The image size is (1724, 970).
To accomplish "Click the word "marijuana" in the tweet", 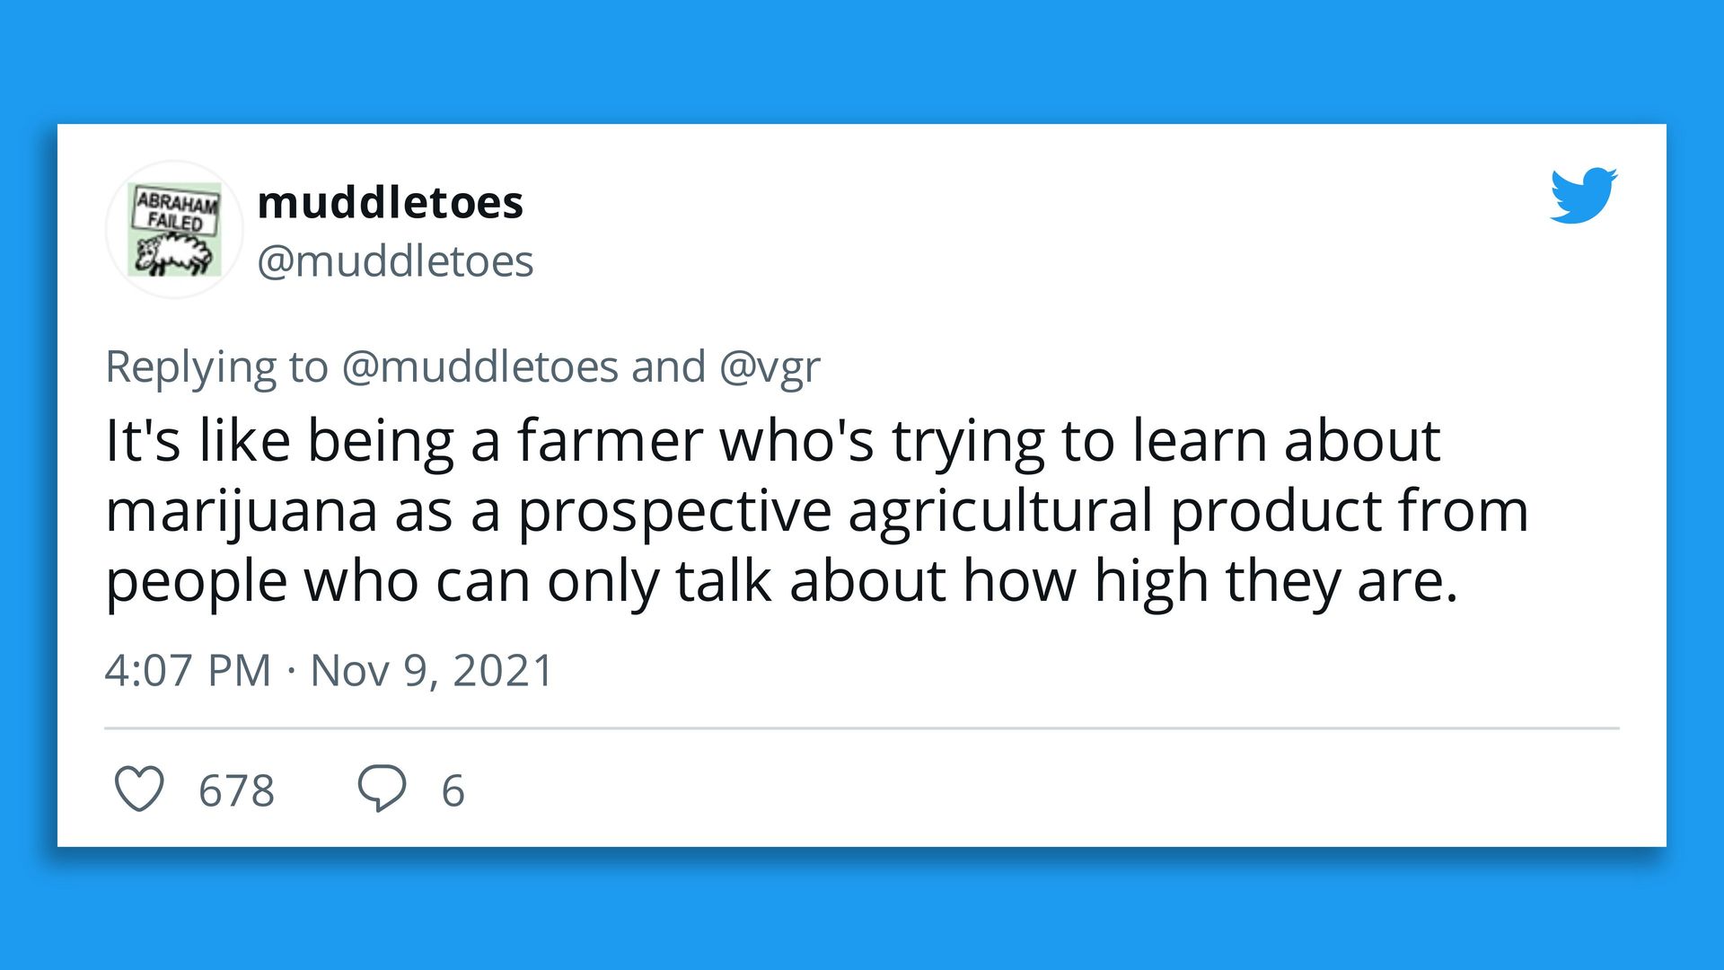I will (x=242, y=511).
